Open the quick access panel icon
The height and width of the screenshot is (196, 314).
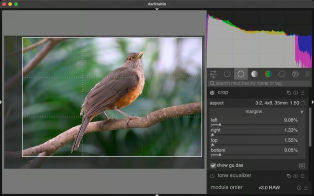[213, 74]
